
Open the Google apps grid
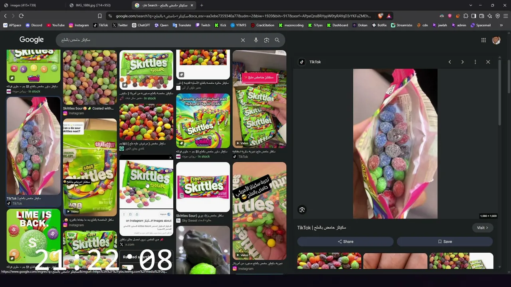point(483,40)
